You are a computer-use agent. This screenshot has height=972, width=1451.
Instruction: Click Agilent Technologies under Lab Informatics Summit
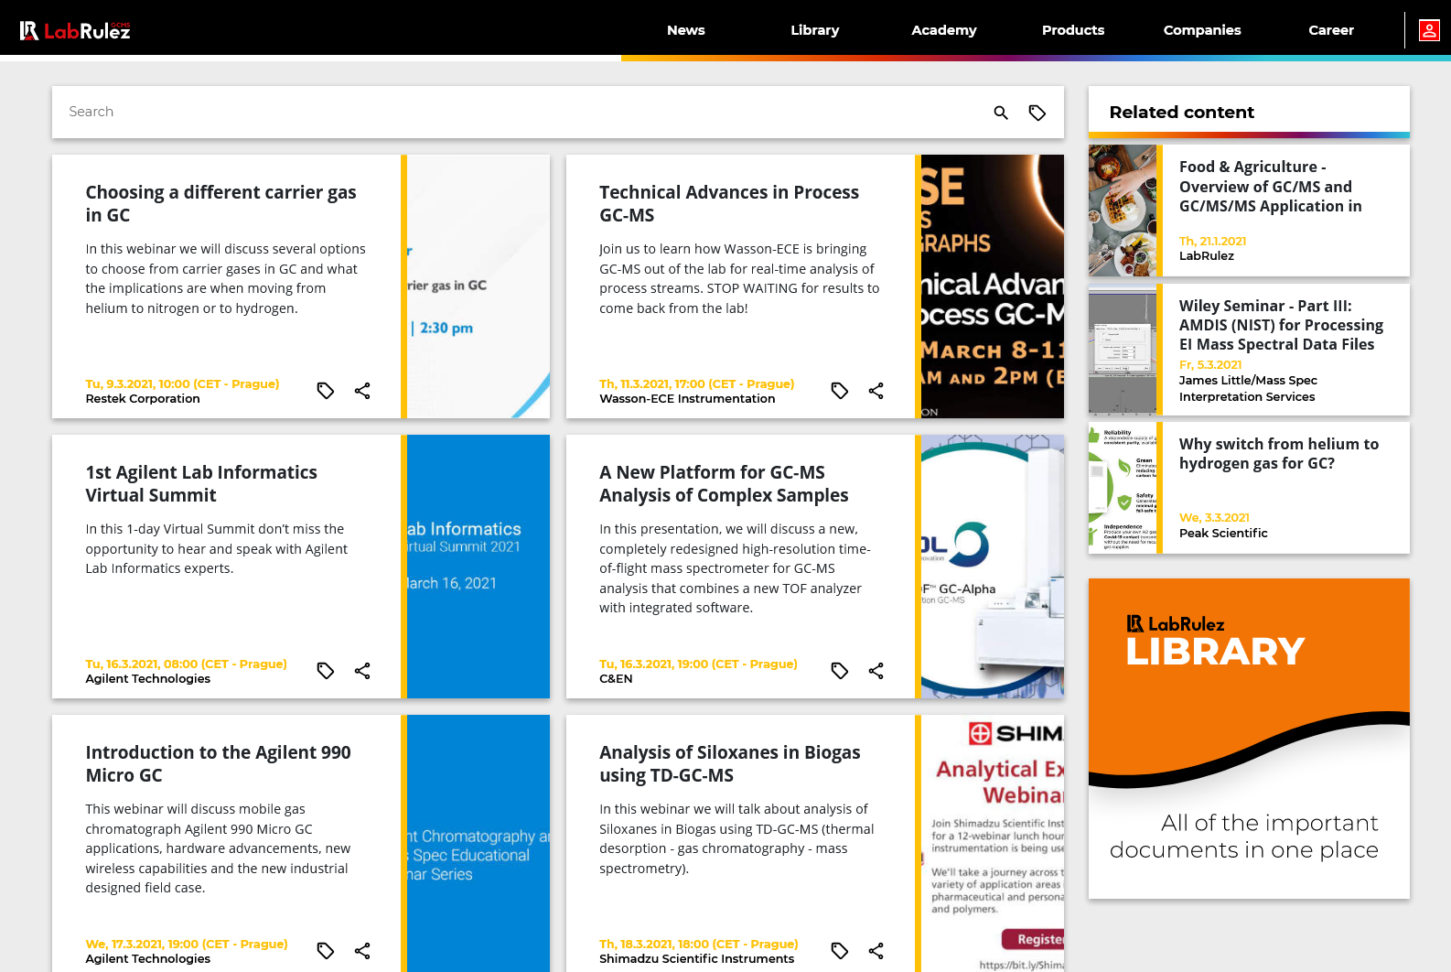[x=148, y=679]
